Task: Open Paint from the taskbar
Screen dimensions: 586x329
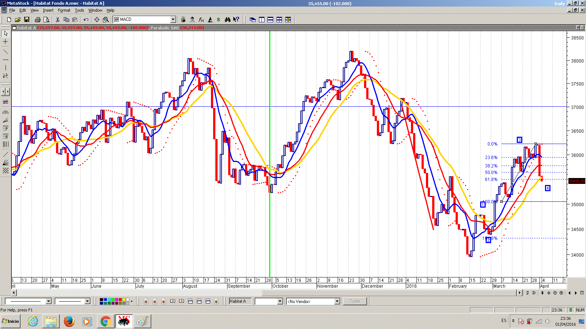Action: click(x=142, y=321)
